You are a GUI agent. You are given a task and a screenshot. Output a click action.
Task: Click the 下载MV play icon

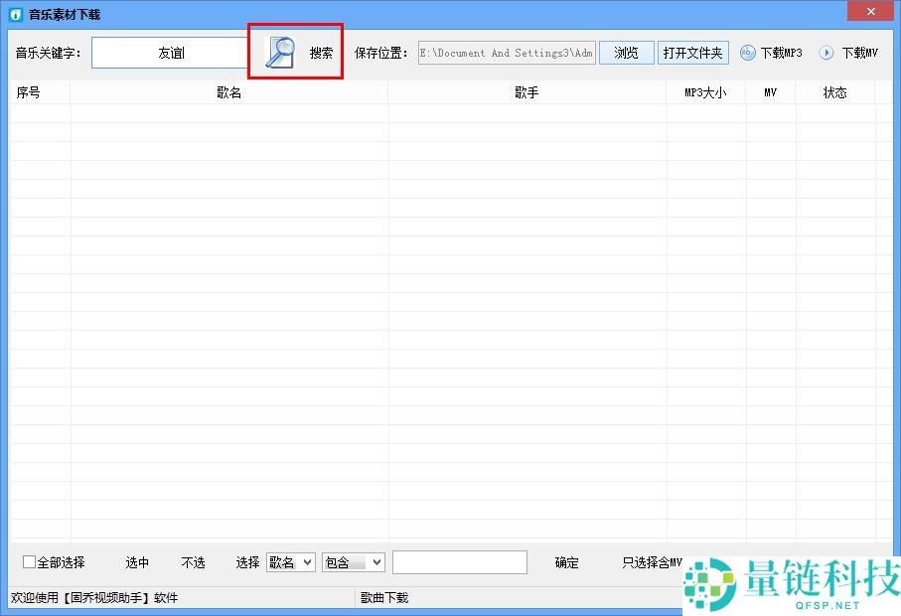pos(826,53)
